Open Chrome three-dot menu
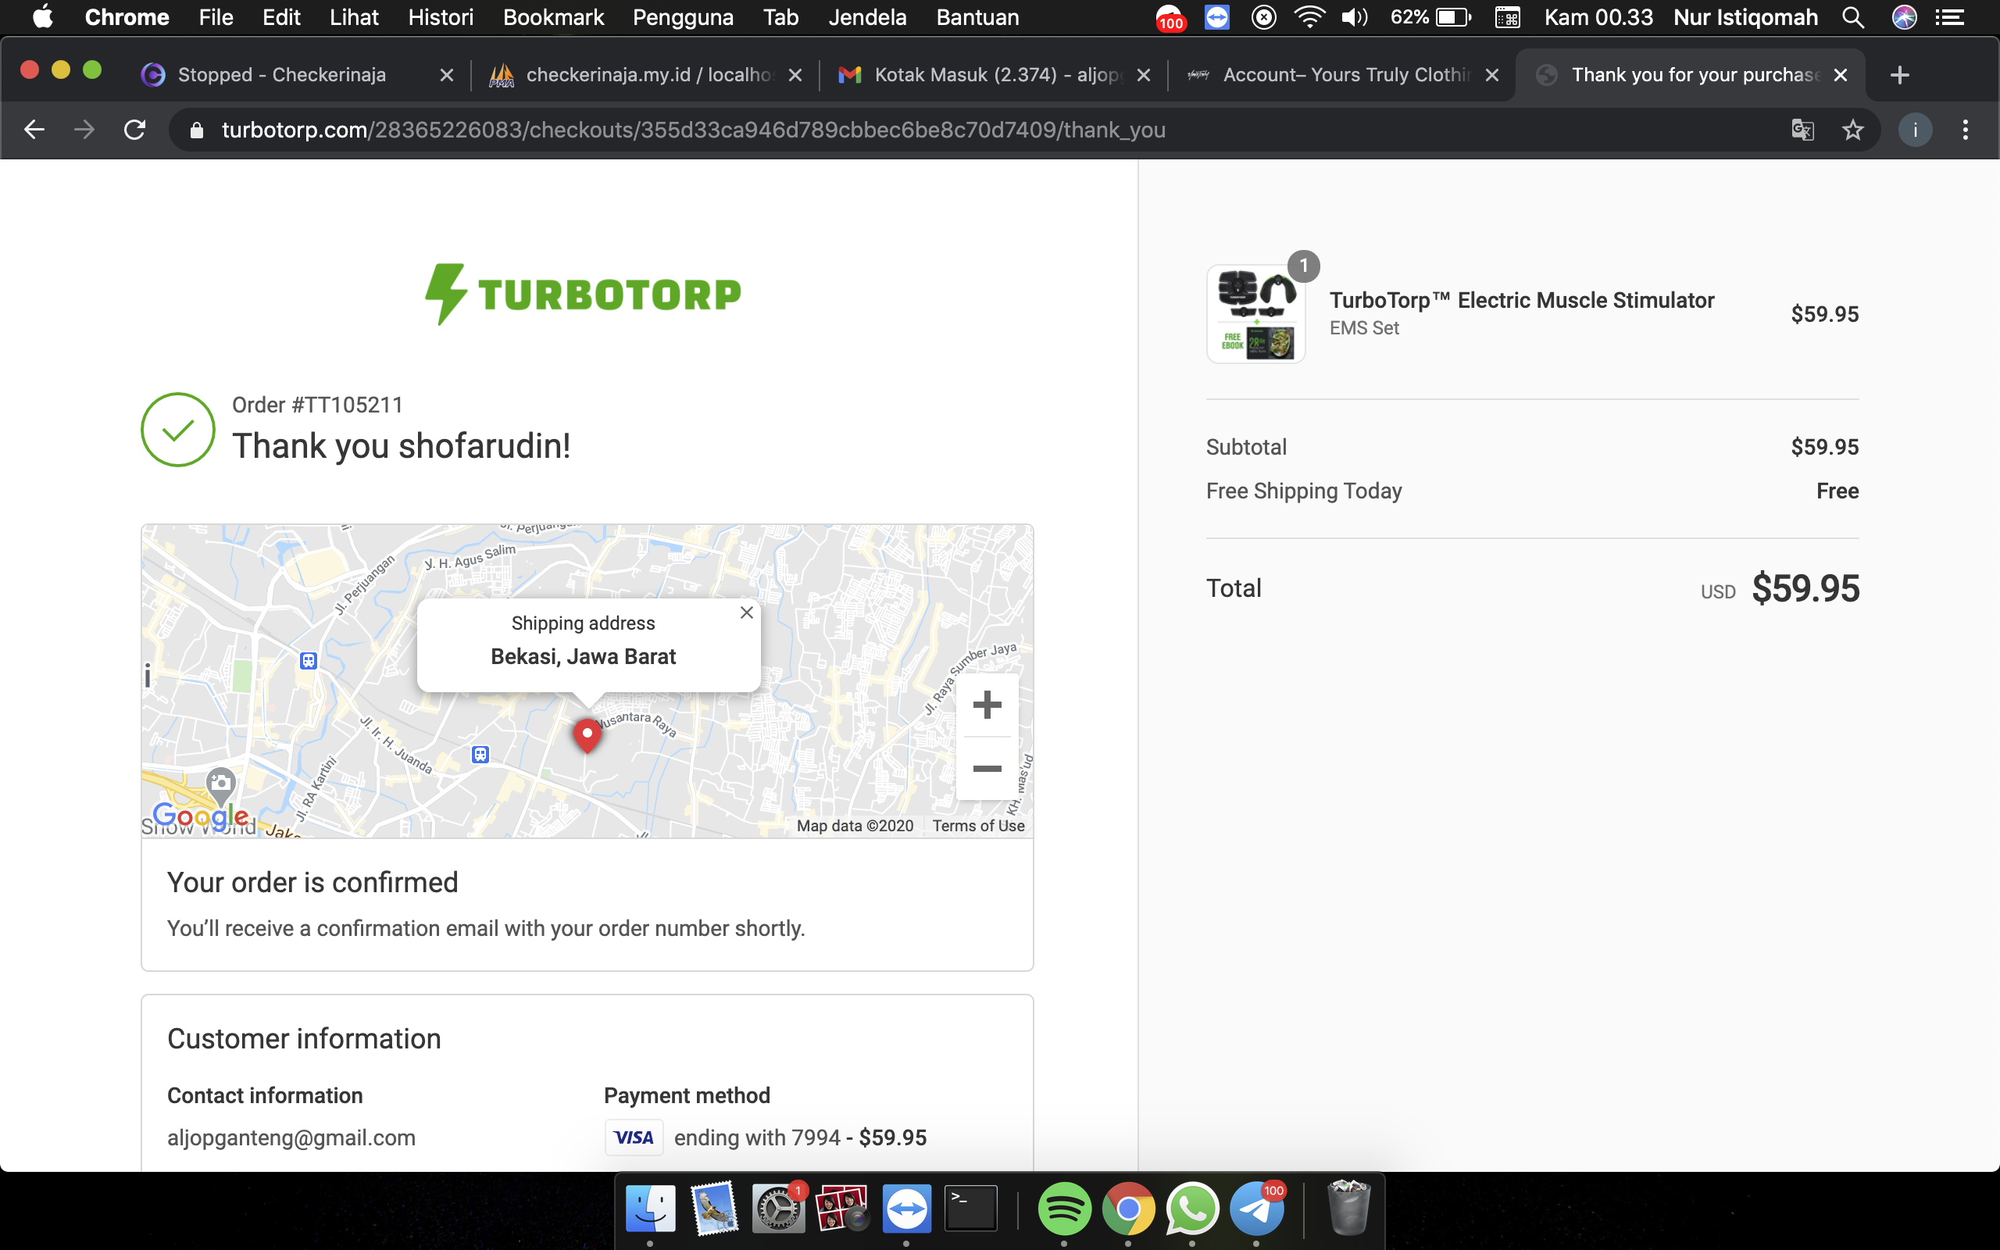The height and width of the screenshot is (1250, 2000). [1966, 130]
